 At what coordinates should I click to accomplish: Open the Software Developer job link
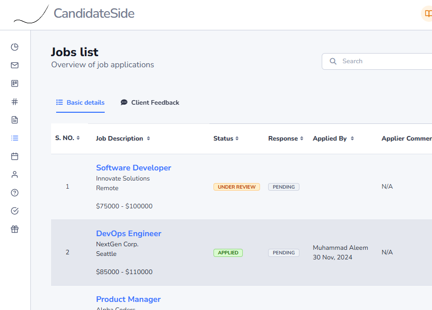(x=134, y=168)
